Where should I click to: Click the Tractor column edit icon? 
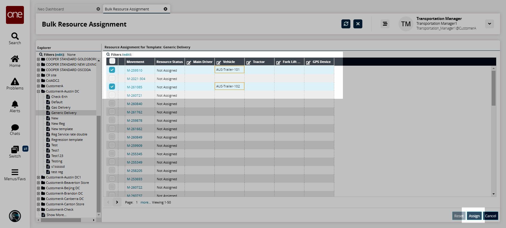[x=249, y=62]
